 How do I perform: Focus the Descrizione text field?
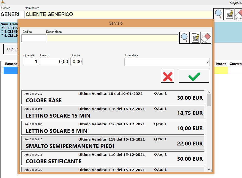pyautogui.click(x=112, y=38)
